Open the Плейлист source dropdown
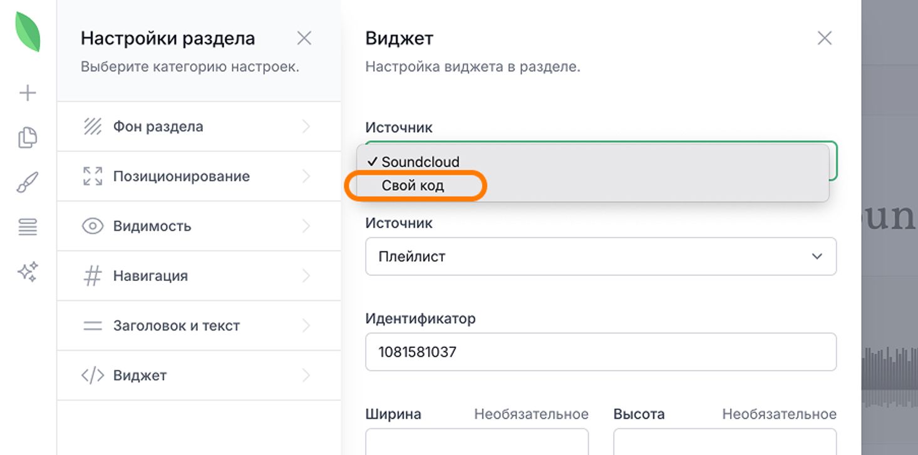The width and height of the screenshot is (918, 455). click(x=601, y=257)
